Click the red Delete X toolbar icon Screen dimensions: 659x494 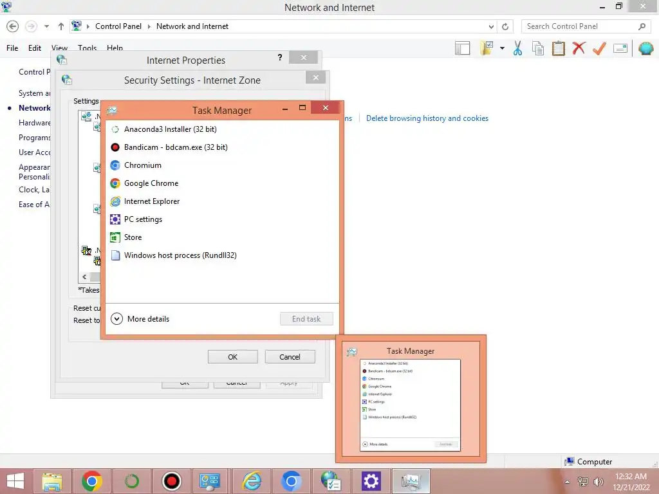(579, 48)
